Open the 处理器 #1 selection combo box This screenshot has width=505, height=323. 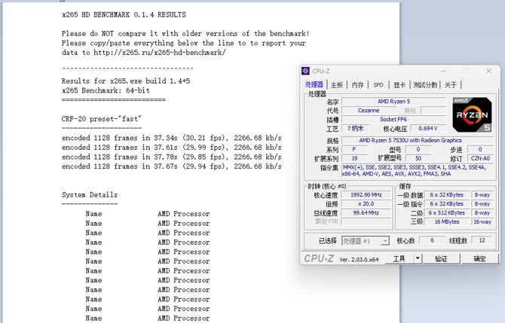366,241
